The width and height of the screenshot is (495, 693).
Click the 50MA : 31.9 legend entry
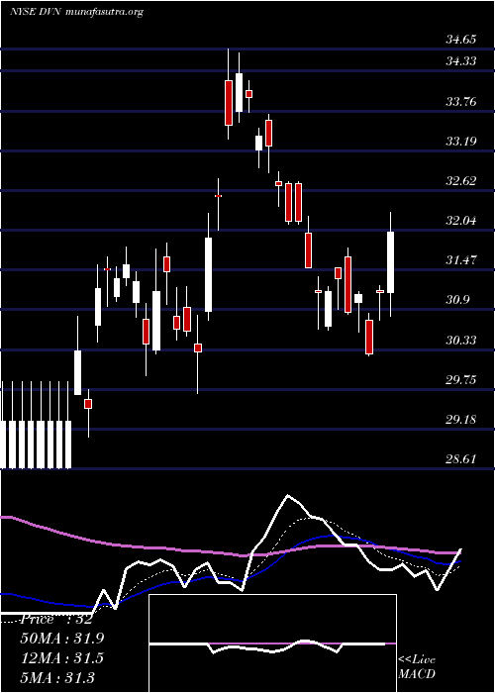click(x=61, y=639)
